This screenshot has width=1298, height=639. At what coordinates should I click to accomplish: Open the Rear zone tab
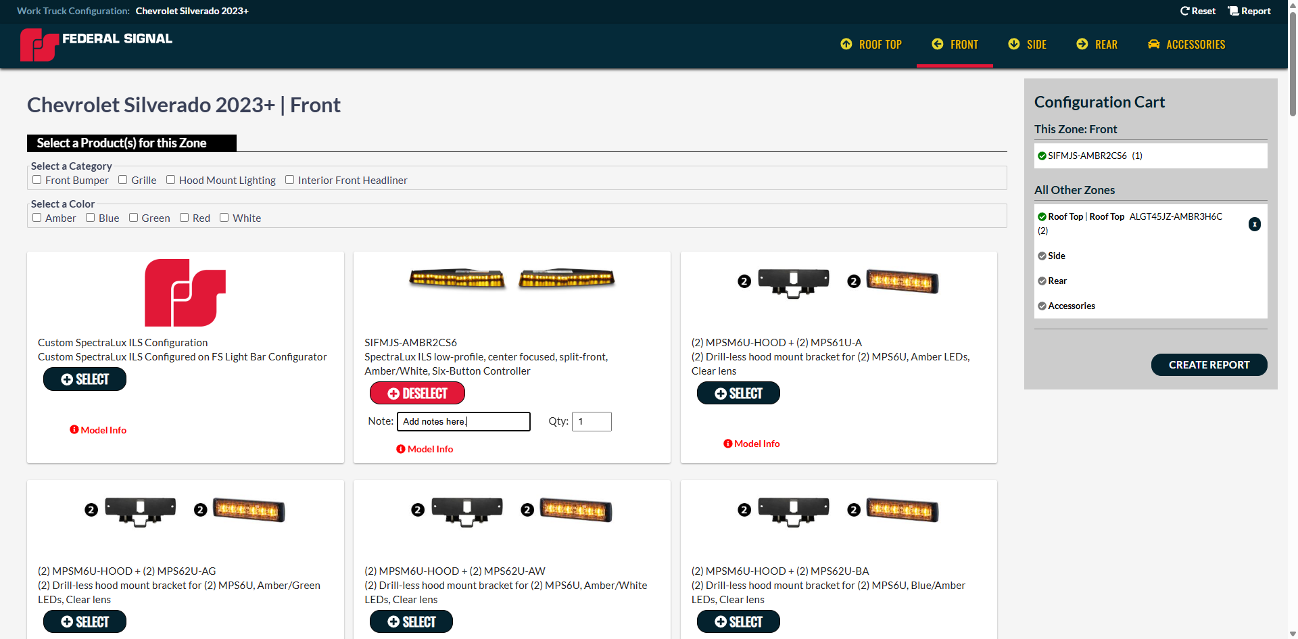(1097, 45)
